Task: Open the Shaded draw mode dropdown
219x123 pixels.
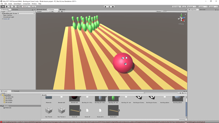Action: [43, 11]
